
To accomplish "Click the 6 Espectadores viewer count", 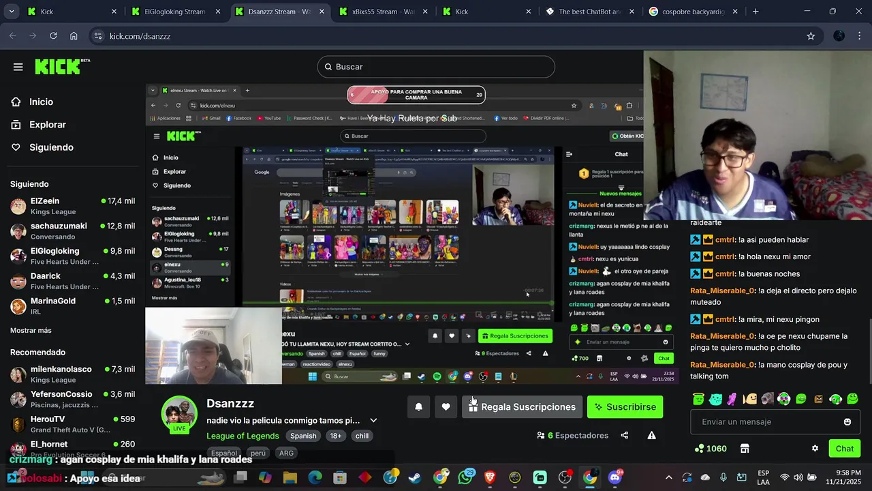I will (572, 435).
